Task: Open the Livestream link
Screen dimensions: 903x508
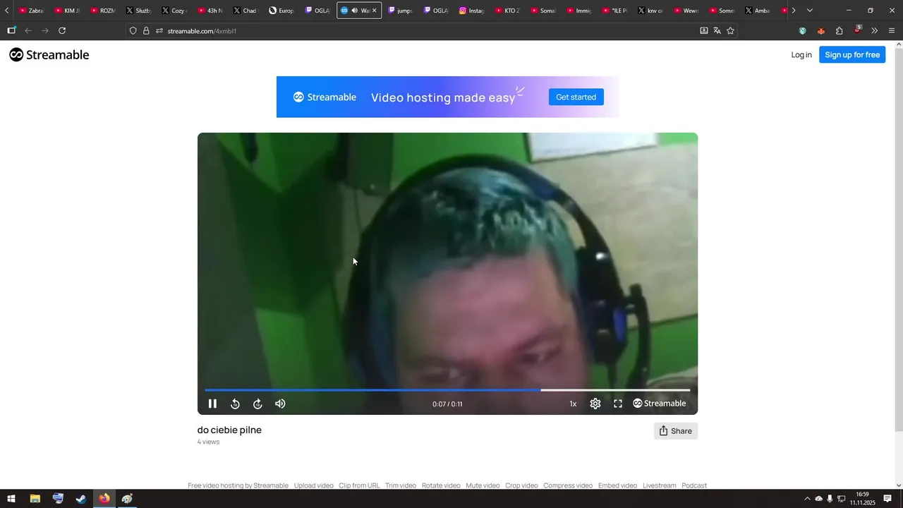Action: point(659,485)
